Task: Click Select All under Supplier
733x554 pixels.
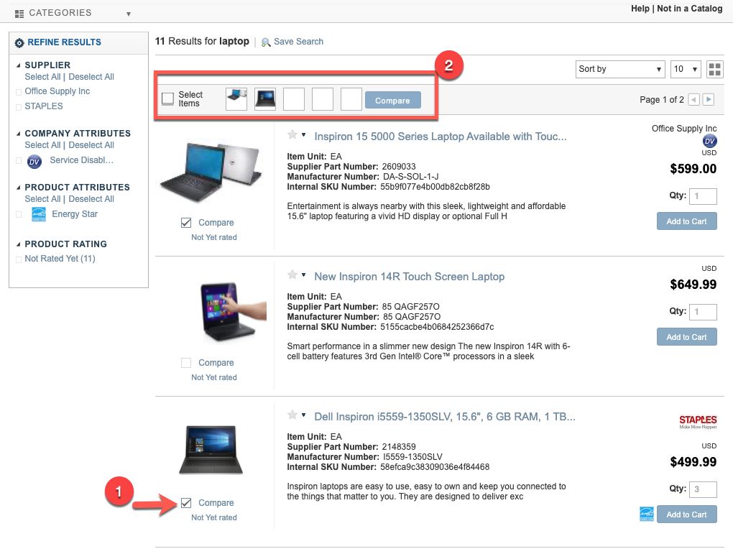Action: [x=42, y=77]
